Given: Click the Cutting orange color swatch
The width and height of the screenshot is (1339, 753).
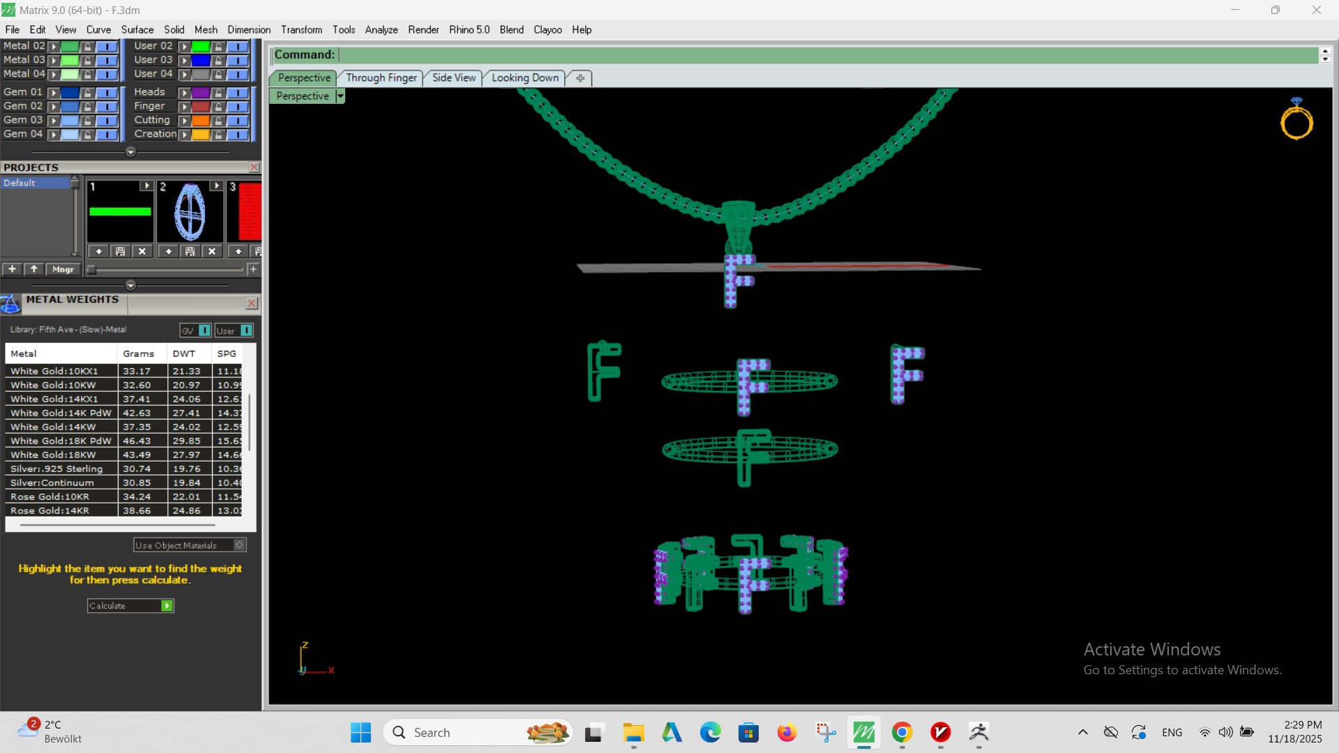Looking at the screenshot, I should coord(201,120).
